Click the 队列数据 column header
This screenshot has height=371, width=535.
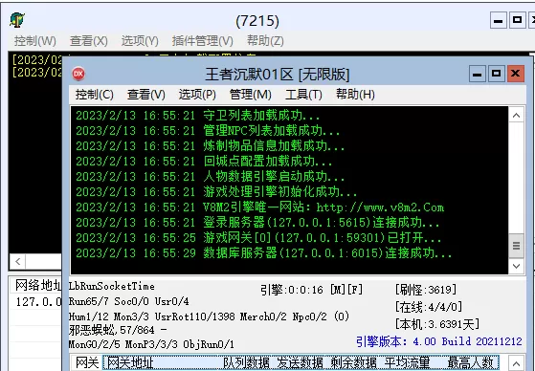coord(246,363)
